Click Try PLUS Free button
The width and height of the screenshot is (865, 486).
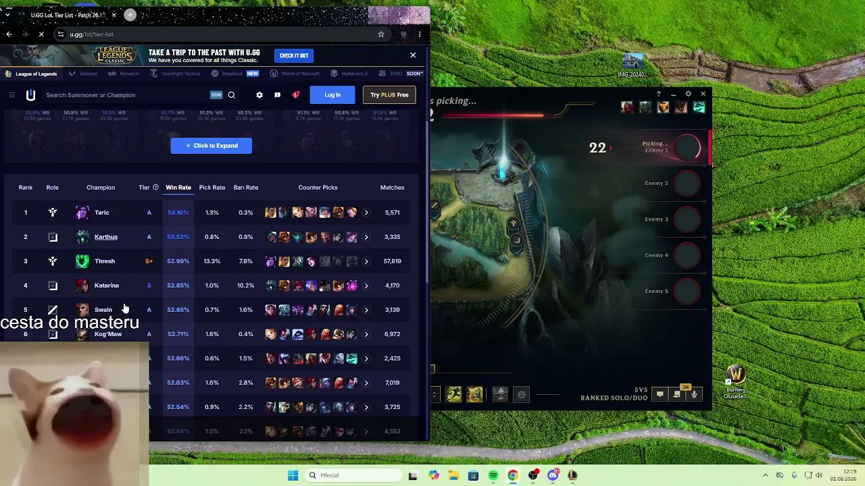coord(389,95)
